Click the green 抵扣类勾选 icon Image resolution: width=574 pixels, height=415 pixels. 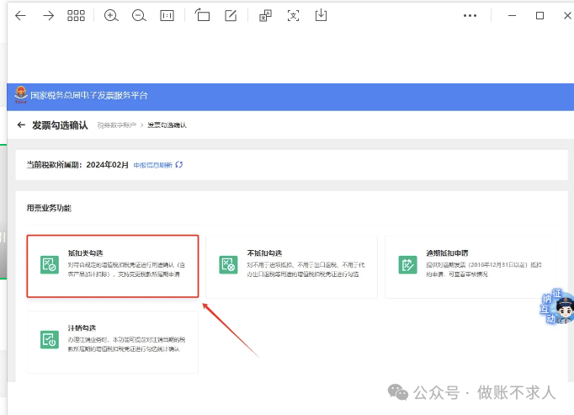click(50, 264)
